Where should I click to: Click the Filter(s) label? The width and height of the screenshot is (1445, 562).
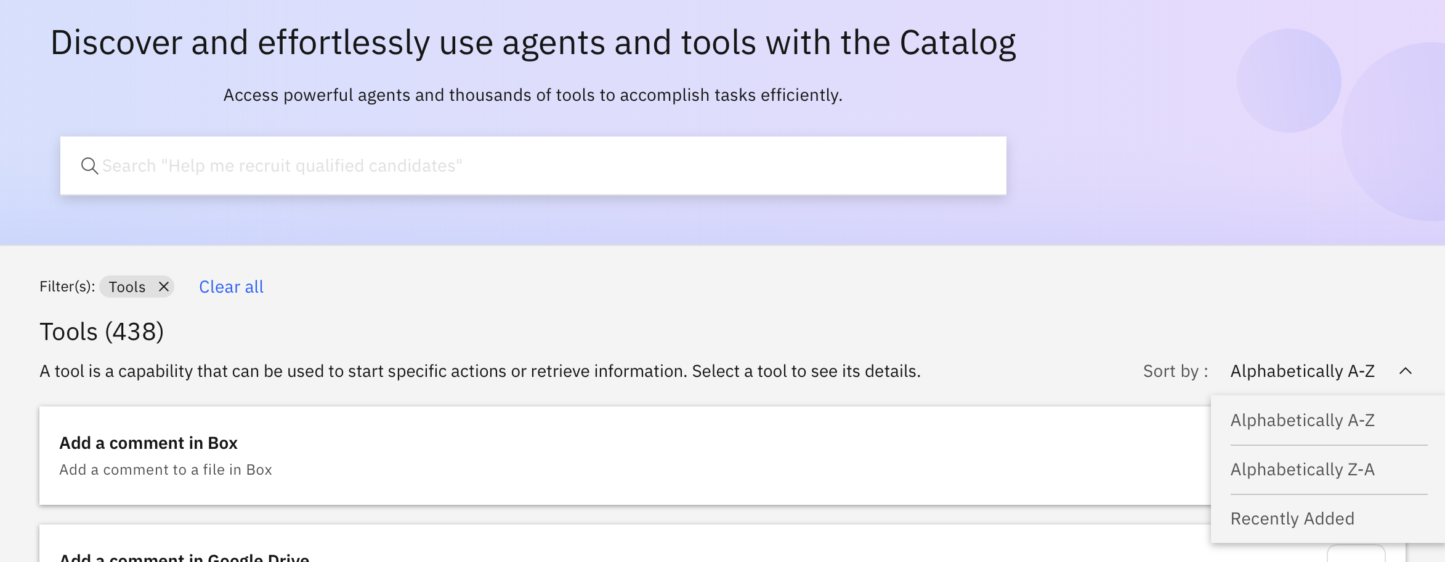click(67, 287)
